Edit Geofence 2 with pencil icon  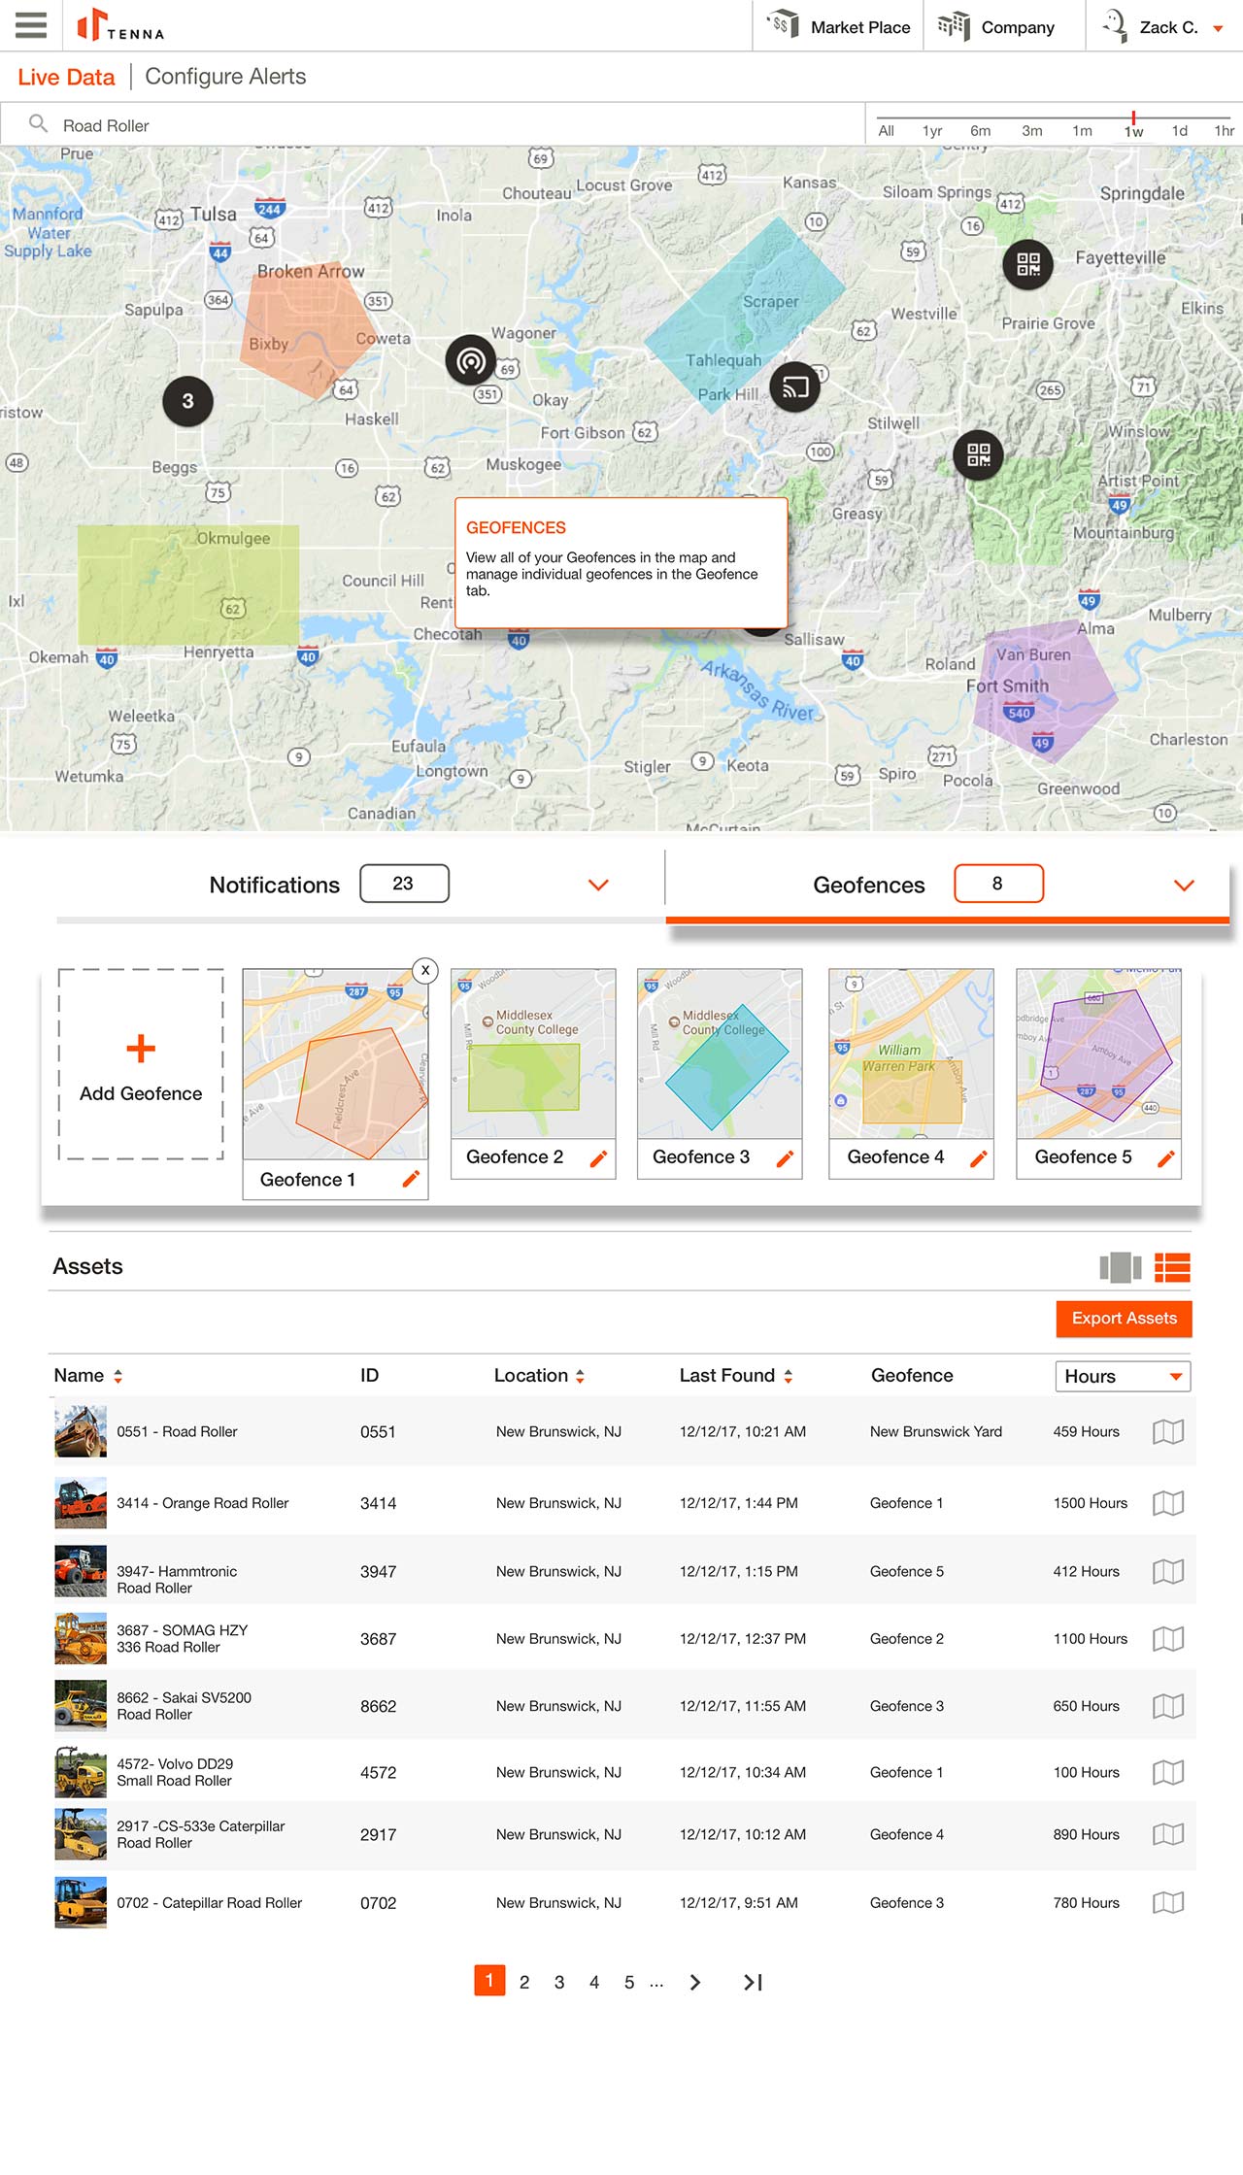598,1158
